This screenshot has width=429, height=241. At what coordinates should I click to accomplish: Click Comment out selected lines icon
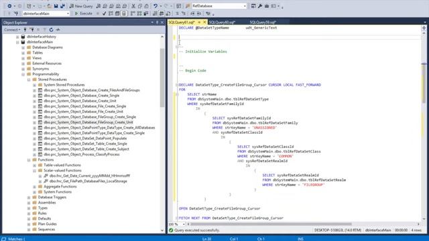177,13
